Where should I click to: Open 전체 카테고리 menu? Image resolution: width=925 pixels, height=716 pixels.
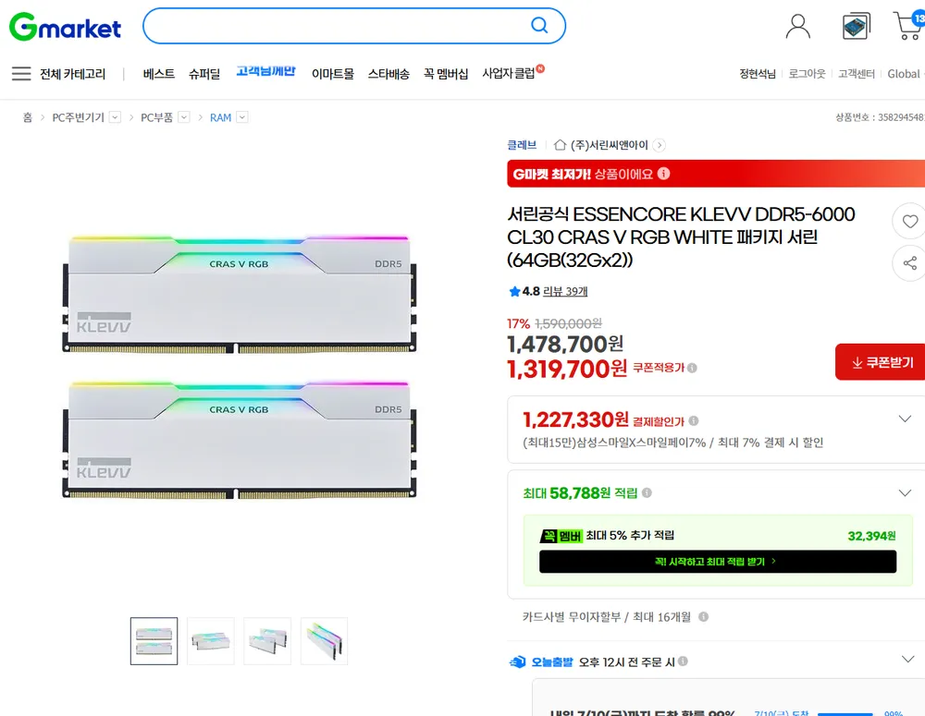(x=72, y=74)
